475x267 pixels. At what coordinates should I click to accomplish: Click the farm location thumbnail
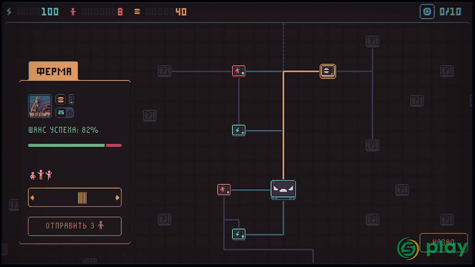pos(40,106)
